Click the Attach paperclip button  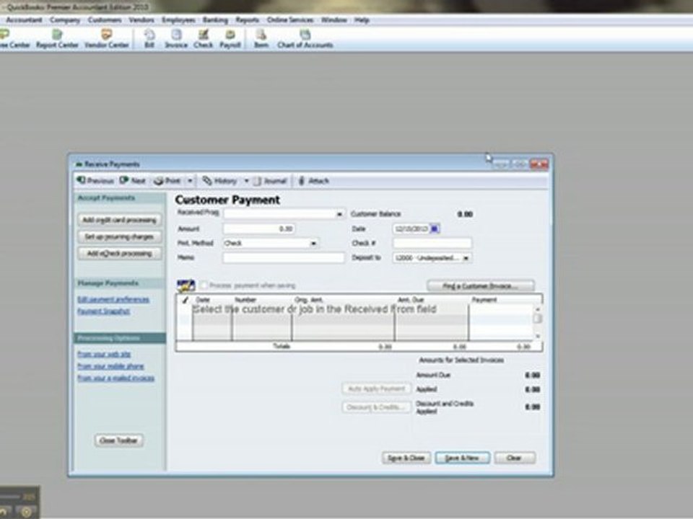coord(313,180)
